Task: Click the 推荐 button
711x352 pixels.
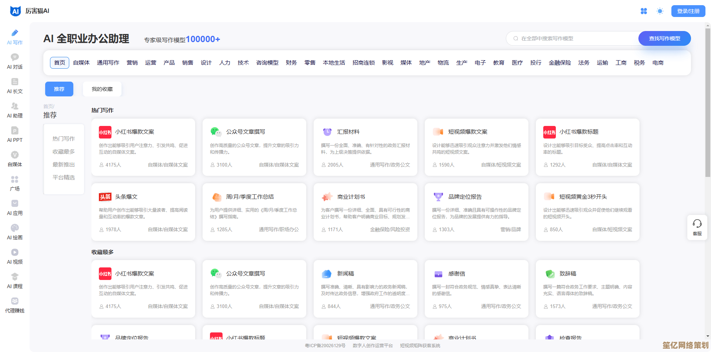Action: [x=59, y=89]
